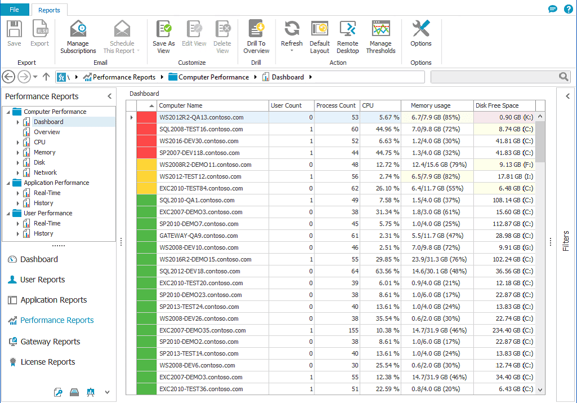Click the search magnifier icon
577x403 pixels.
[563, 77]
